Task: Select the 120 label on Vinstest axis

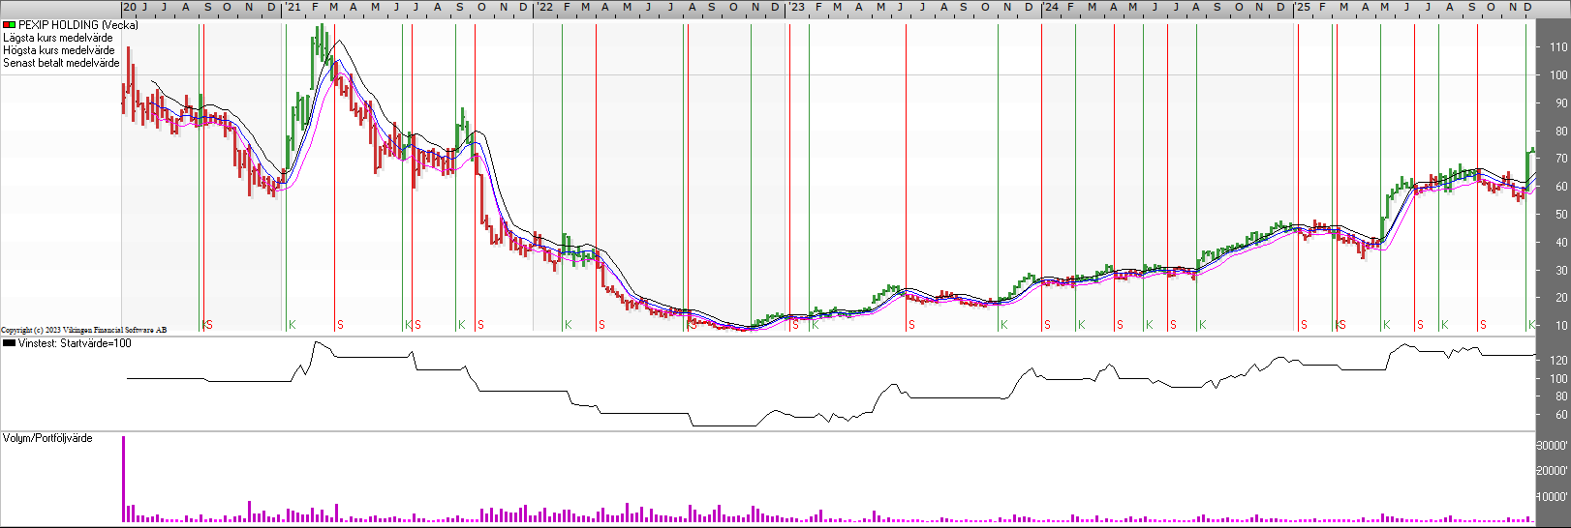Action: 1557,361
